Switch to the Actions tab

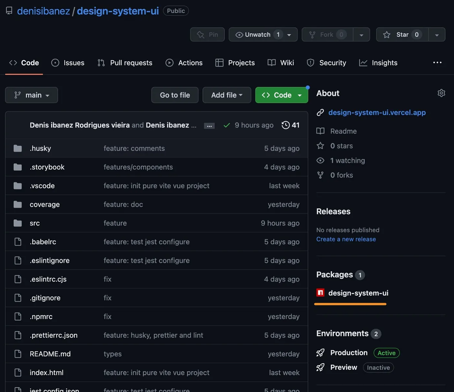[x=184, y=63]
